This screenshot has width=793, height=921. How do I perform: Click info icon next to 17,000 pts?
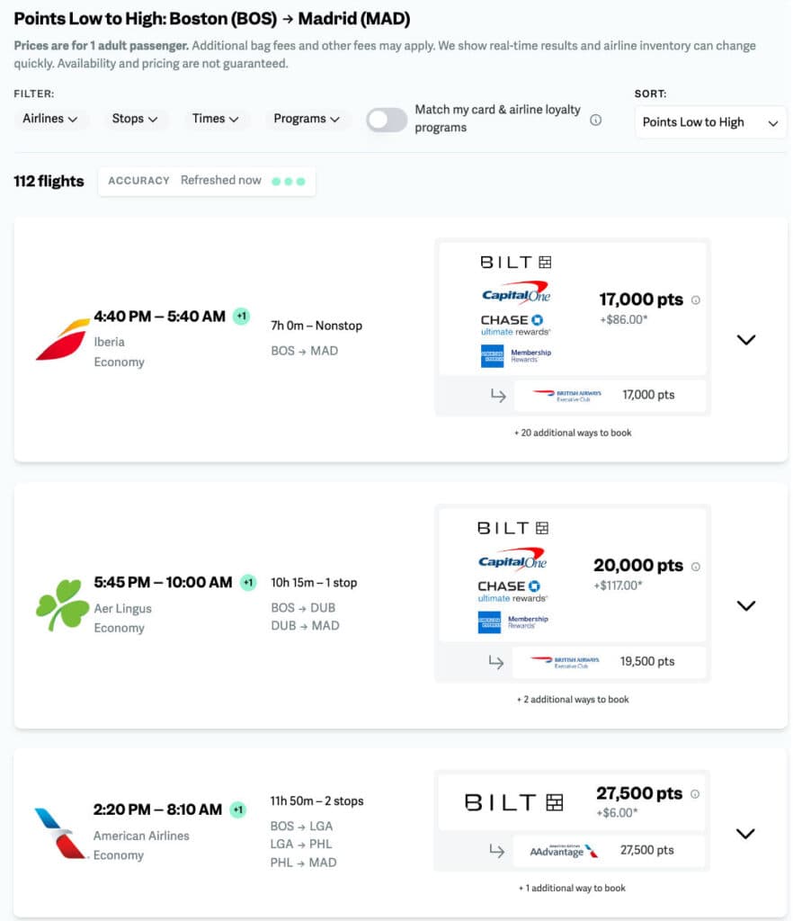point(696,300)
